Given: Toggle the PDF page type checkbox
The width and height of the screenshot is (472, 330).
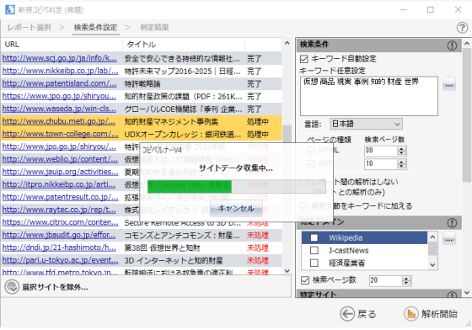Looking at the screenshot, I should [311, 163].
